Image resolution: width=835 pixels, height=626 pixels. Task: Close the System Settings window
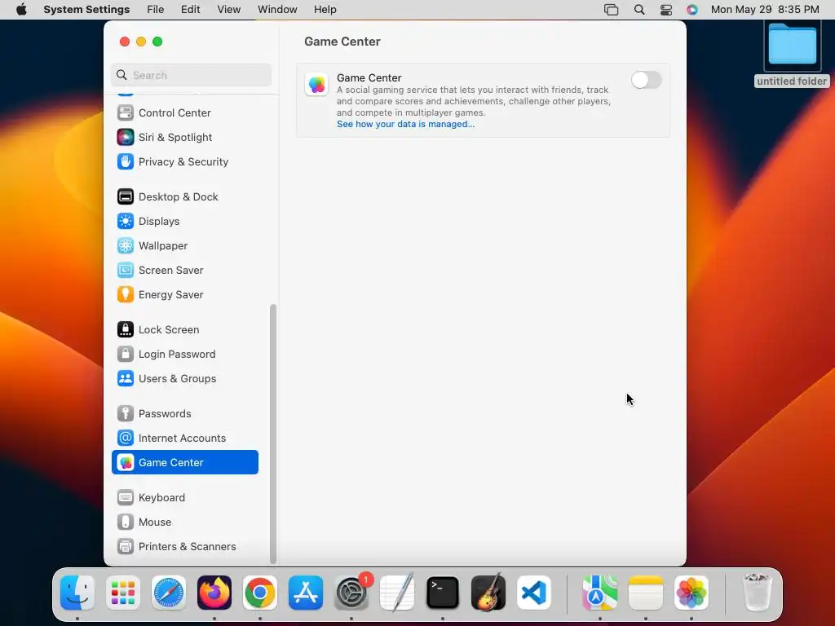tap(125, 42)
